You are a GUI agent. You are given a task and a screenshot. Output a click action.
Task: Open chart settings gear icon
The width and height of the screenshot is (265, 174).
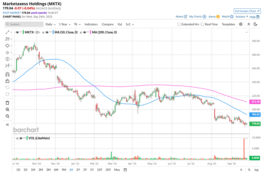(241, 24)
